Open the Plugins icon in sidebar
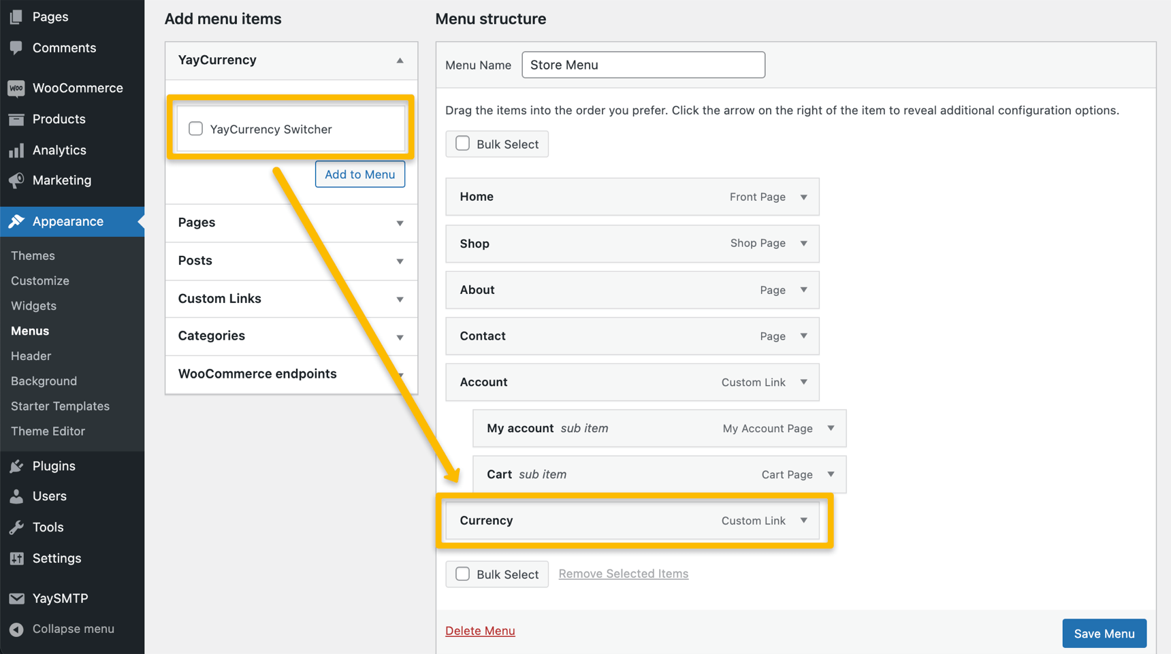Screen dimensions: 1171x654 pos(16,465)
